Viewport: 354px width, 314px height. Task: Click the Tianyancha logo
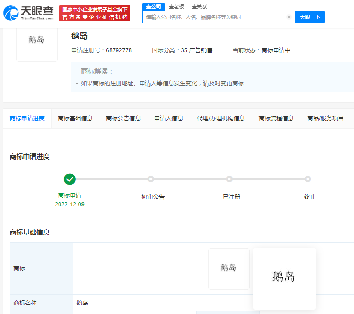(x=29, y=13)
